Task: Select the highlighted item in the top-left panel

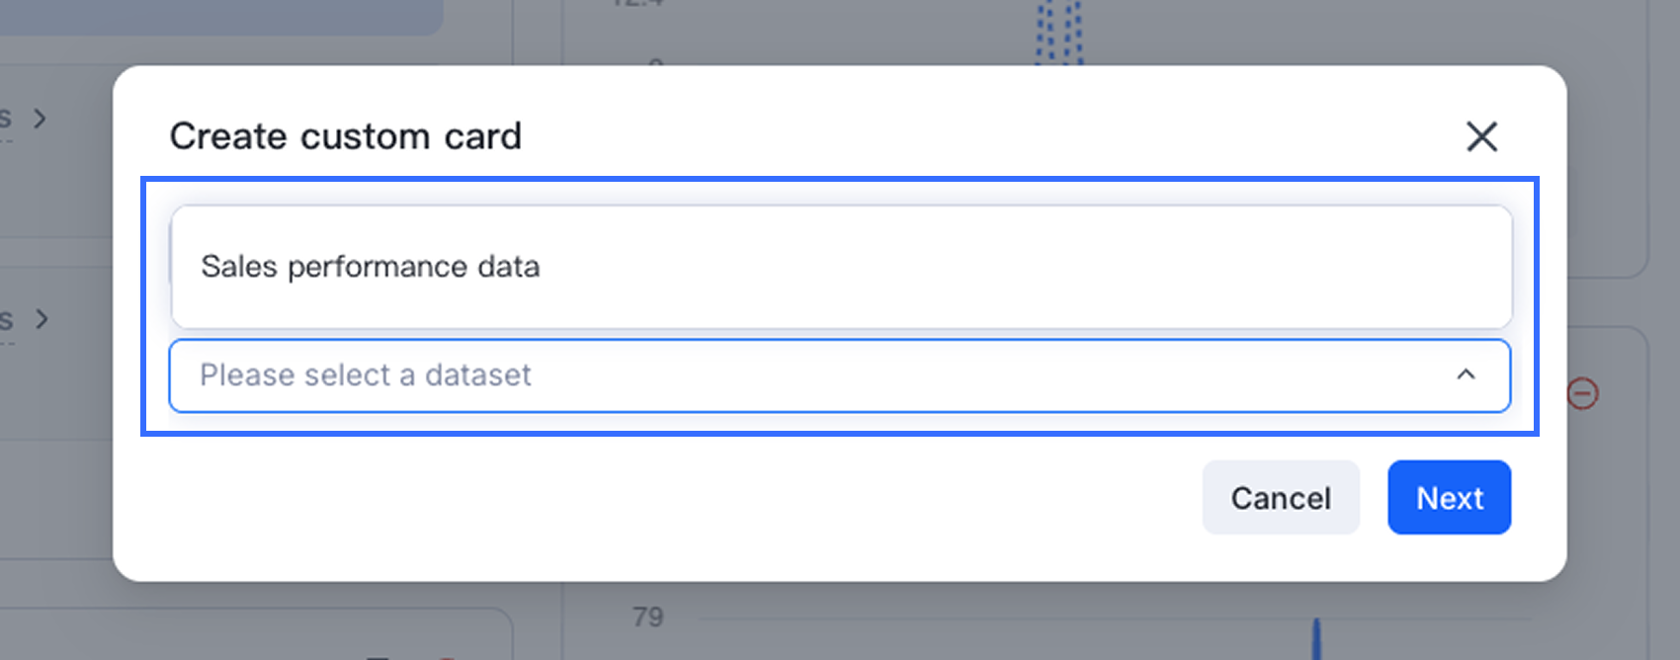Action: point(217,15)
